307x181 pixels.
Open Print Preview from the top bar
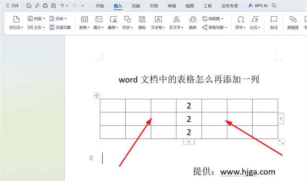53,6
